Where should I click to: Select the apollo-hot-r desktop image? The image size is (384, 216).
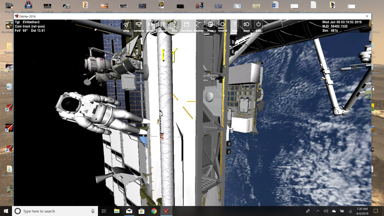[124, 7]
